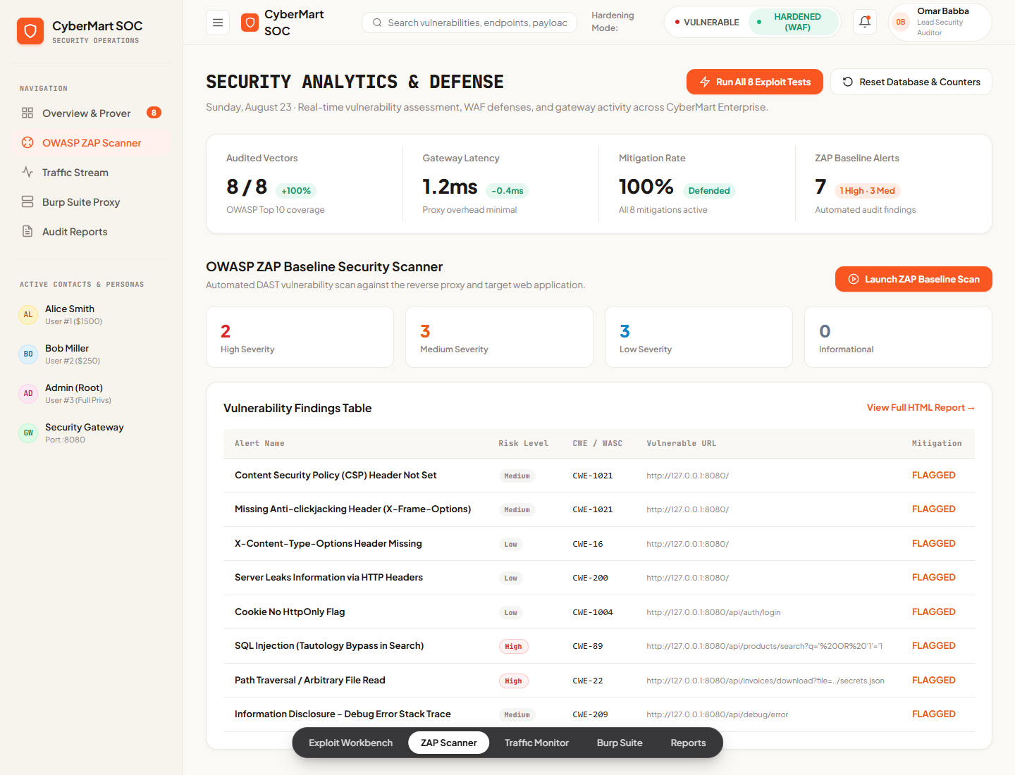The image size is (1015, 775).
Task: Click the OB user avatar for Omar Babba
Action: pyautogui.click(x=901, y=22)
